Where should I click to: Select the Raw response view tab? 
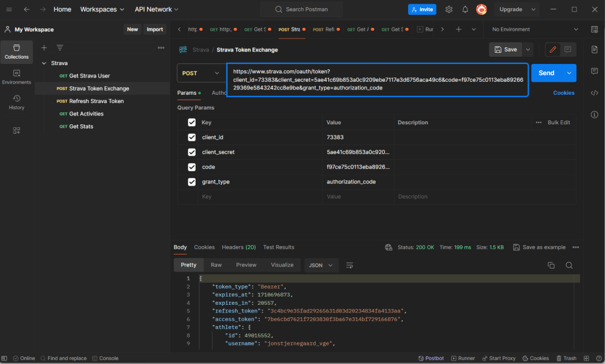tap(216, 265)
